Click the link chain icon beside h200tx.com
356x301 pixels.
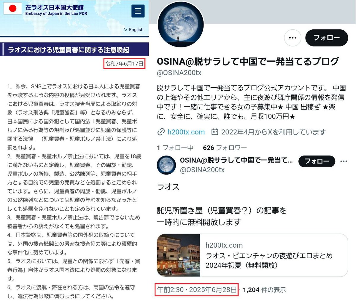[161, 132]
